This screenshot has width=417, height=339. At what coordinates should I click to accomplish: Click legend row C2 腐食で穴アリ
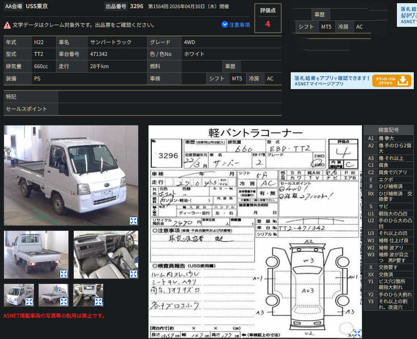tap(389, 172)
